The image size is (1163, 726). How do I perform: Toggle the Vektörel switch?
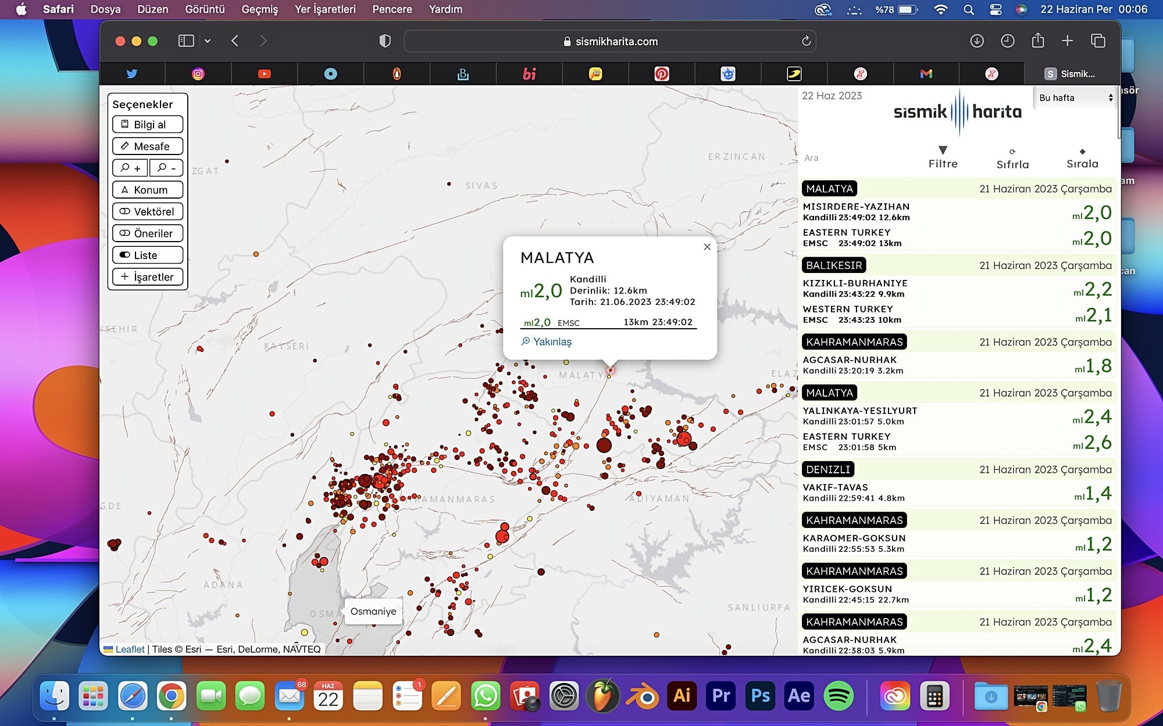click(148, 211)
